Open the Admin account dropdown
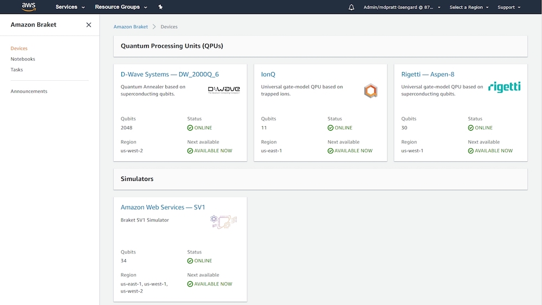The image size is (542, 305). tap(402, 7)
